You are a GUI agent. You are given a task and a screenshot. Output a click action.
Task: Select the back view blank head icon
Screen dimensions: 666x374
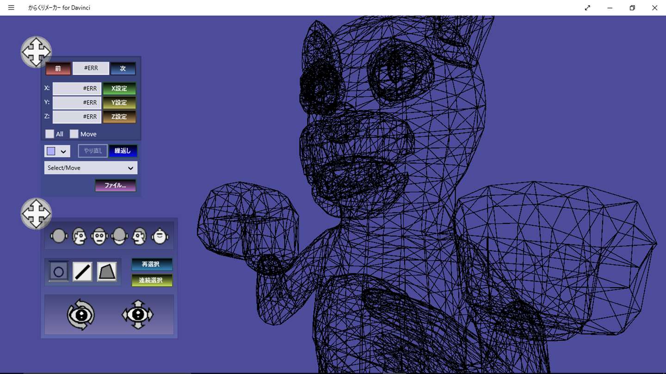pos(59,236)
